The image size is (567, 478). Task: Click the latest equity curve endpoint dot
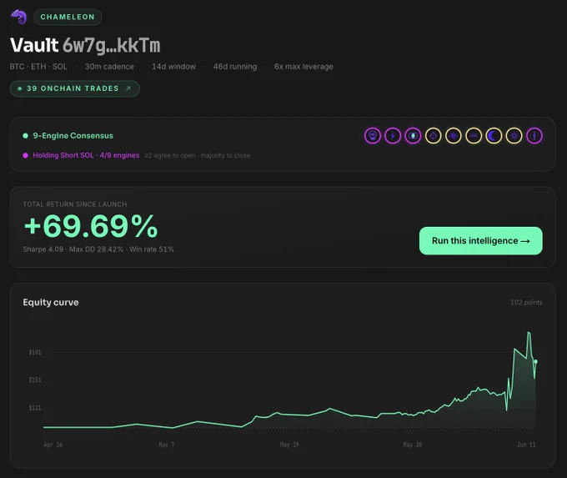coord(535,361)
